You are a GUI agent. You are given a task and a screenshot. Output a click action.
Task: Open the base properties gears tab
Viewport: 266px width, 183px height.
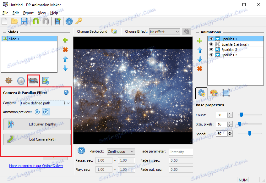coord(202,93)
